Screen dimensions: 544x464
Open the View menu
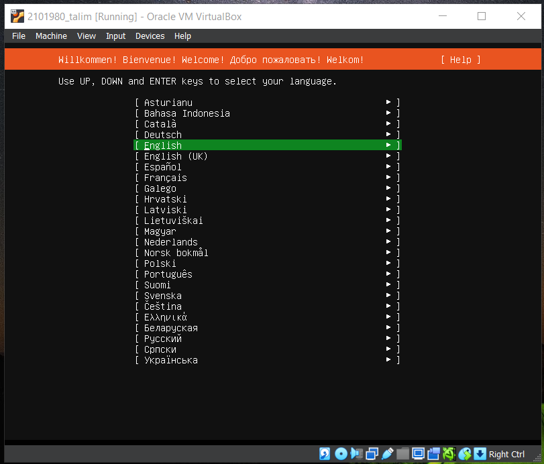(x=87, y=36)
